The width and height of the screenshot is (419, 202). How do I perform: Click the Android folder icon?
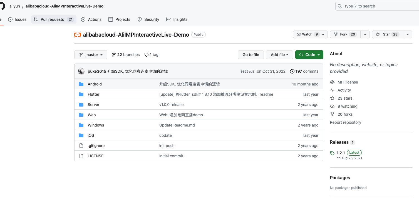pos(81,84)
